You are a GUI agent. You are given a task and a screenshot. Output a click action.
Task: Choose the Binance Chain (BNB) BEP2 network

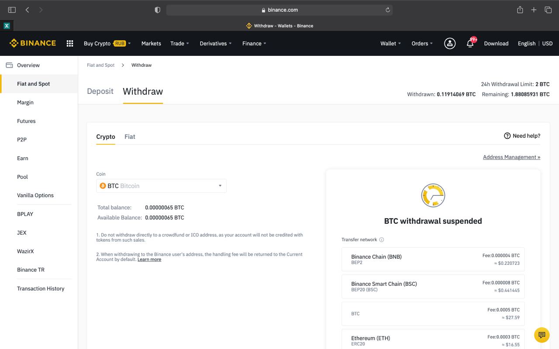[x=433, y=259]
